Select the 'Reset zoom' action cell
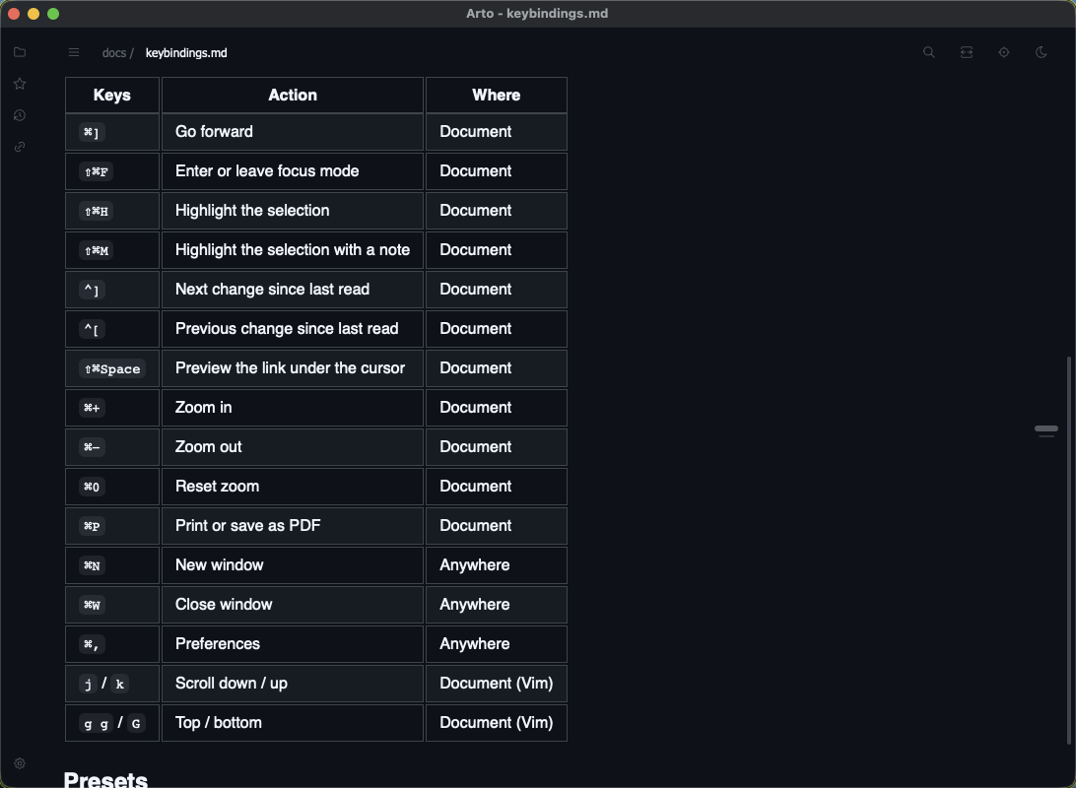 (293, 487)
